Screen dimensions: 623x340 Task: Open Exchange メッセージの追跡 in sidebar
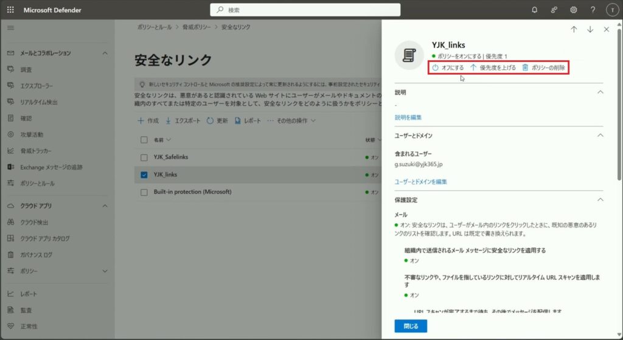tap(51, 167)
